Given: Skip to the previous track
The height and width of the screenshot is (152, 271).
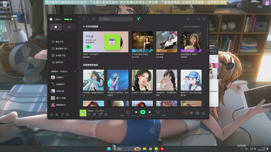Looking at the screenshot, I should pyautogui.click(x=136, y=112).
